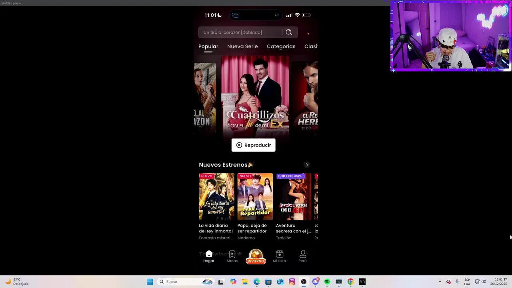Click the microphone tray icon
This screenshot has height=288, width=512.
[x=457, y=282]
